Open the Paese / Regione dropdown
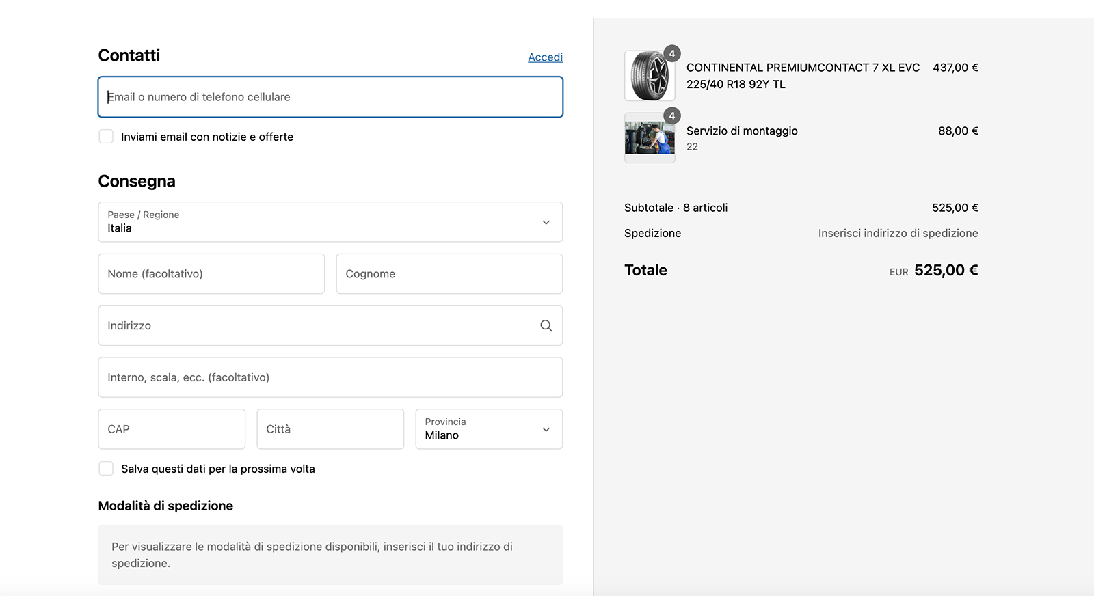This screenshot has height=615, width=1094. [x=330, y=222]
